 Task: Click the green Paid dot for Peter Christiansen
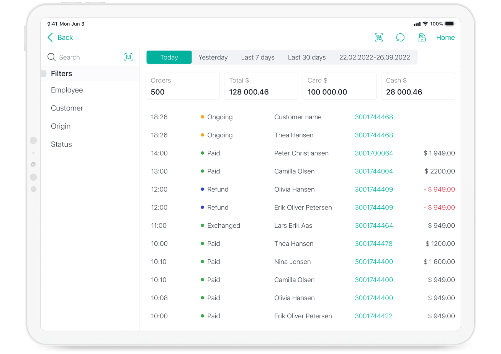click(x=203, y=153)
